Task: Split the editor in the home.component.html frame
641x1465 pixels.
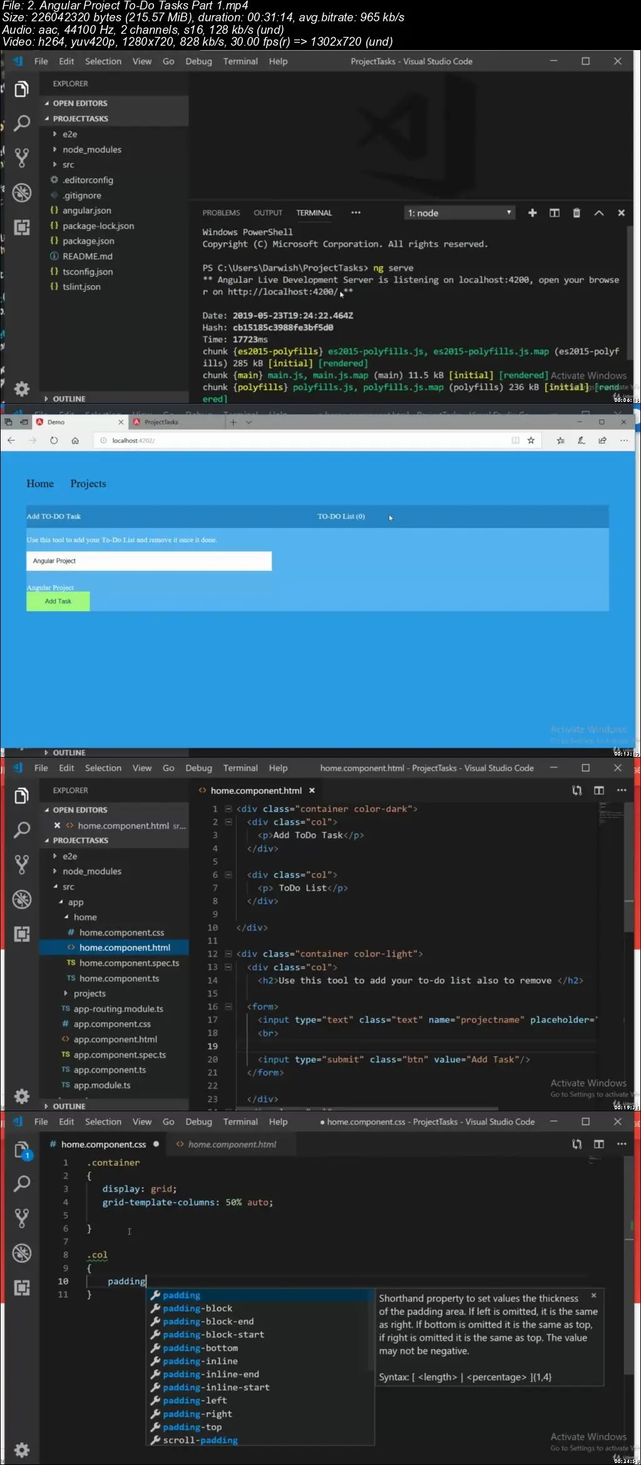Action: click(x=599, y=791)
